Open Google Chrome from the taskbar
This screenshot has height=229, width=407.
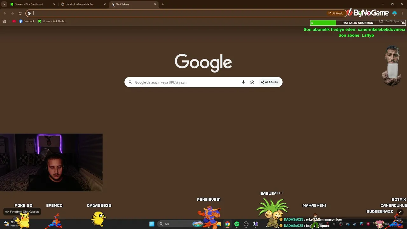tap(227, 224)
